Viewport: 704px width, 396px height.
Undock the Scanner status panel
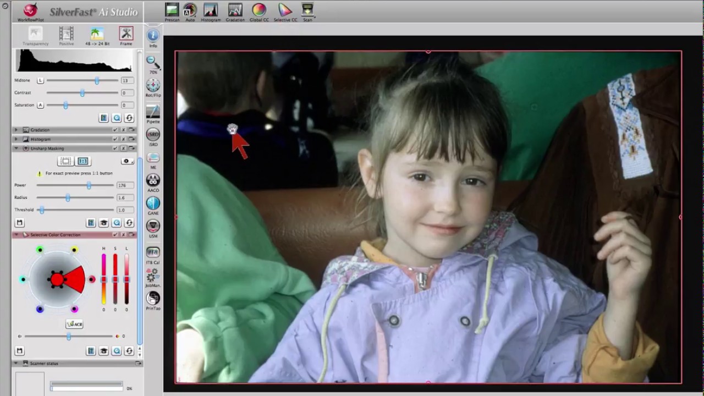coord(137,364)
